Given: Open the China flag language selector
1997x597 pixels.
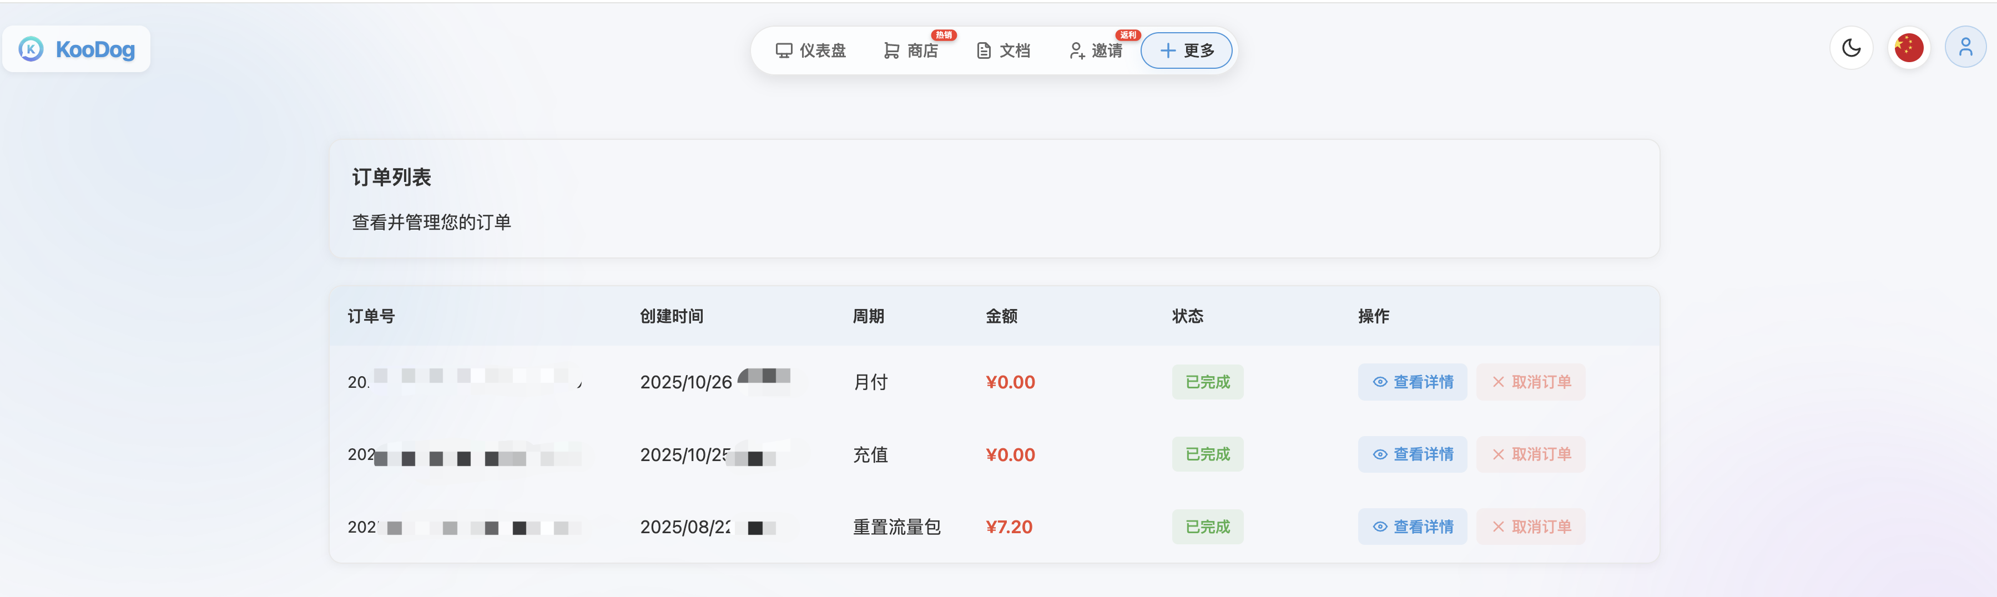Looking at the screenshot, I should (x=1909, y=48).
